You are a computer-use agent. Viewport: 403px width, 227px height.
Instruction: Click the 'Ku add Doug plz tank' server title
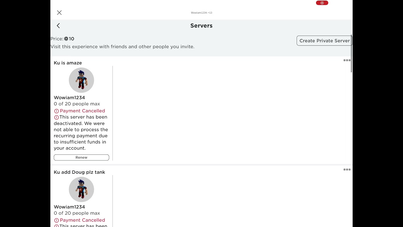click(x=79, y=172)
